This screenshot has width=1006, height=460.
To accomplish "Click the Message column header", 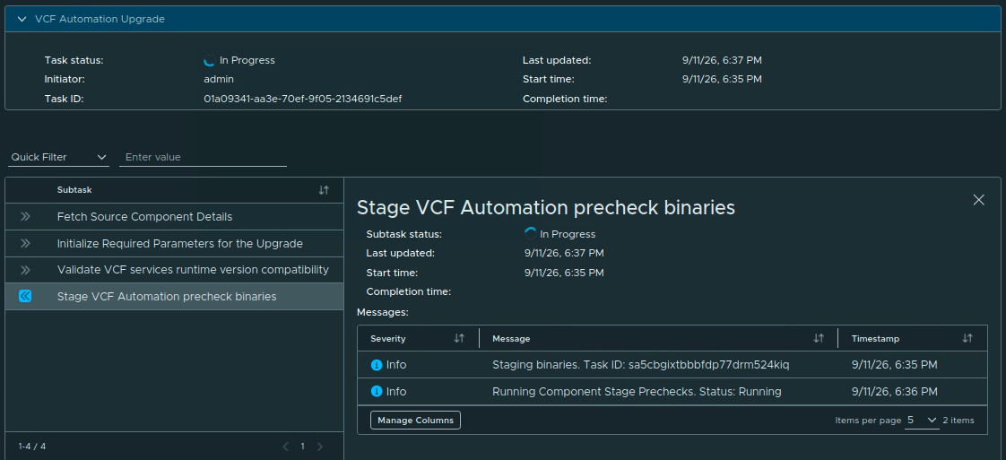I will pyautogui.click(x=511, y=339).
